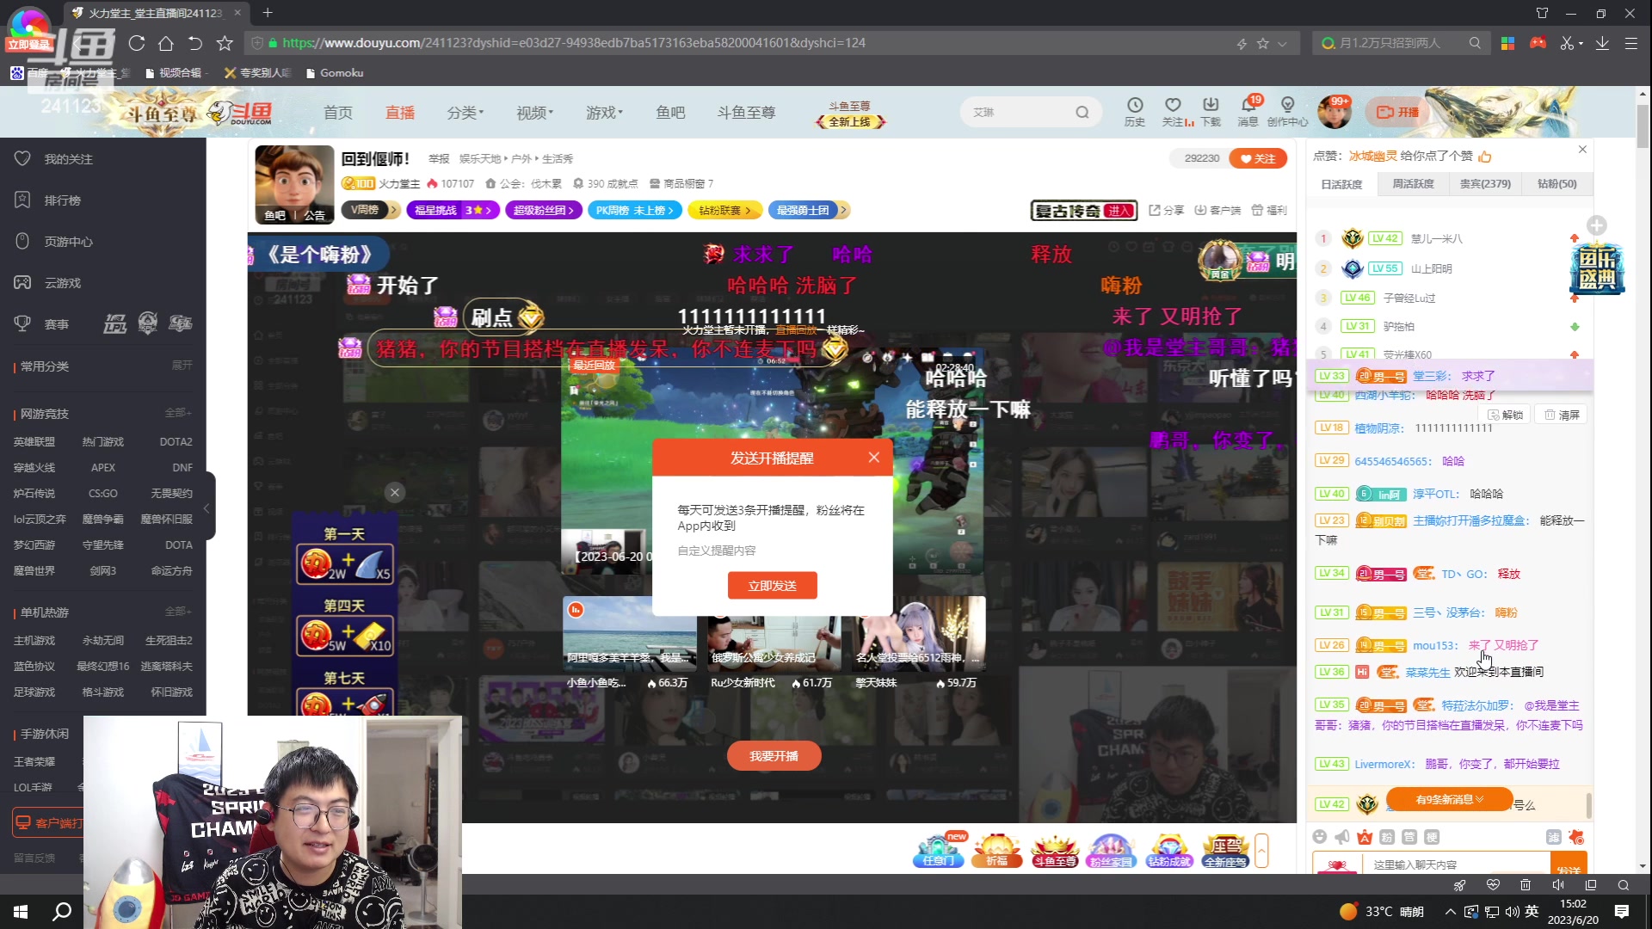
Task: Click the 解锁 unlock toggle in chat
Action: tap(1507, 415)
